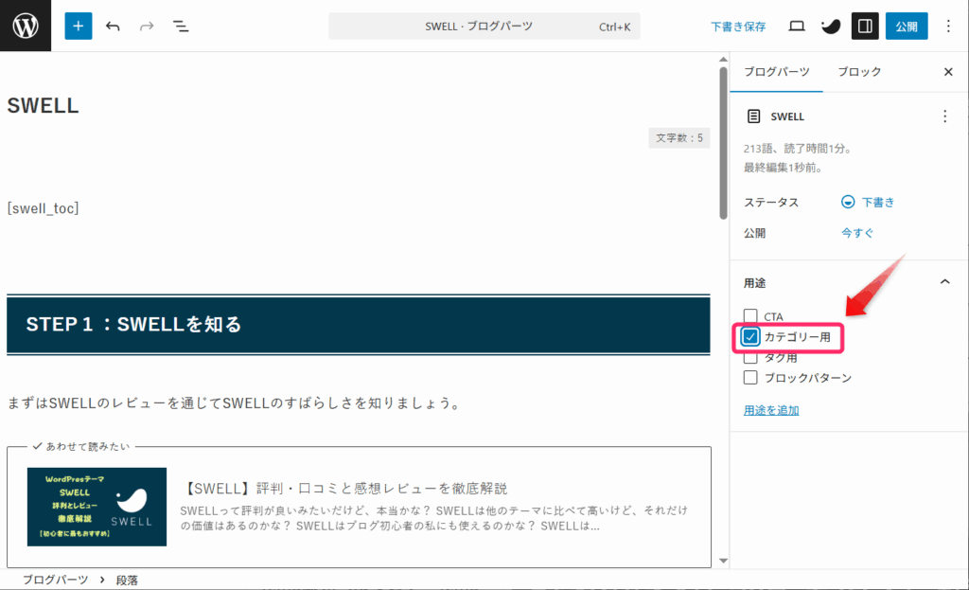This screenshot has height=590, width=969.
Task: Click the SWELL settings wave icon
Action: point(831,26)
